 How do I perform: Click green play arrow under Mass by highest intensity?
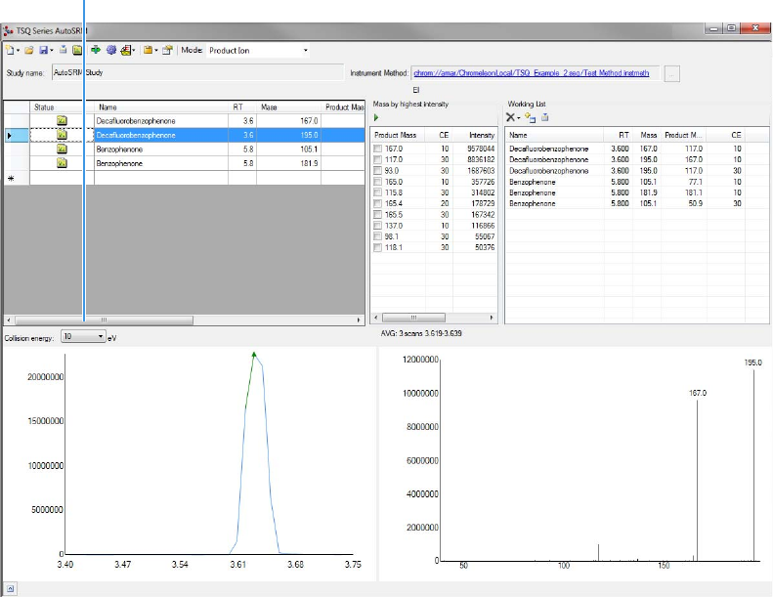[x=377, y=117]
